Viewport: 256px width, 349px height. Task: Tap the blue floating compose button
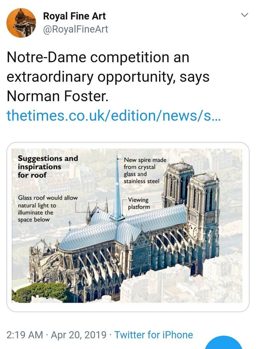(223, 344)
